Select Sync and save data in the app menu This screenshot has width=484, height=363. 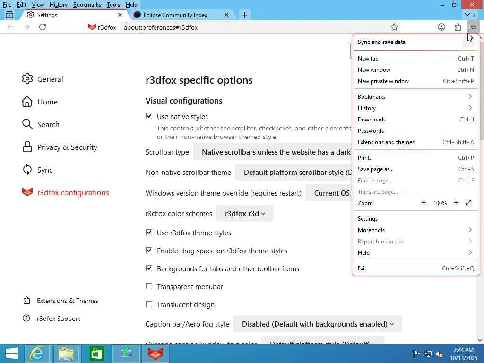point(415,42)
